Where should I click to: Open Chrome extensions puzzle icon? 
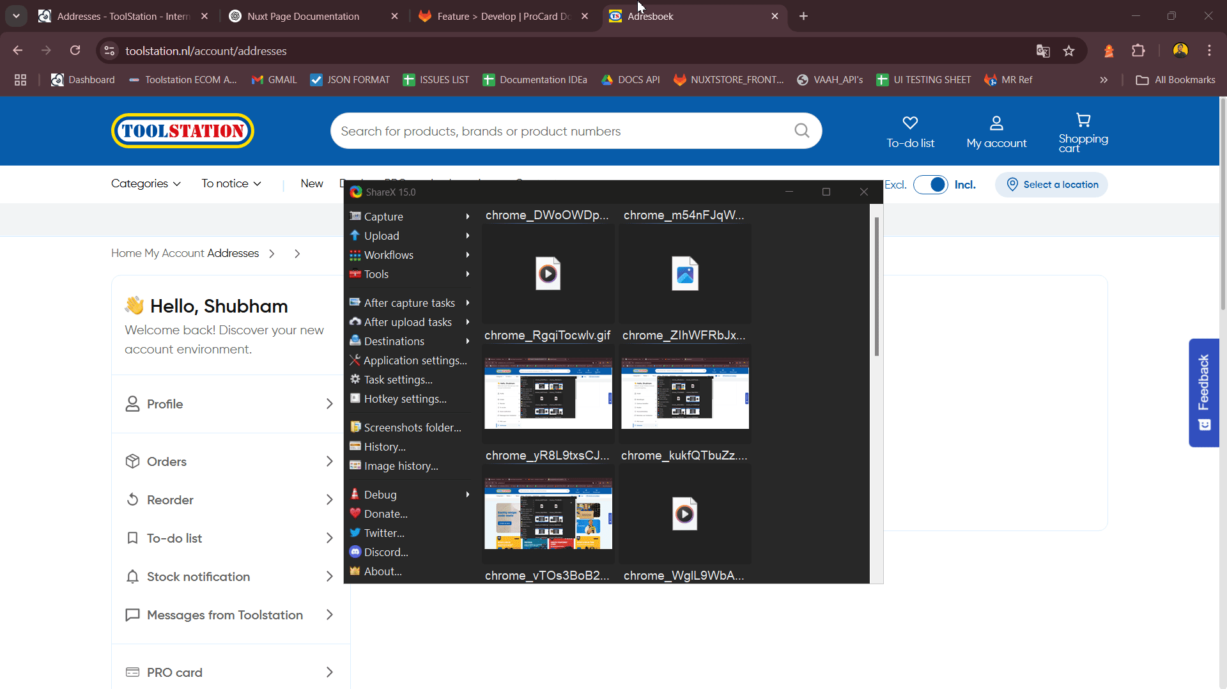click(x=1138, y=51)
